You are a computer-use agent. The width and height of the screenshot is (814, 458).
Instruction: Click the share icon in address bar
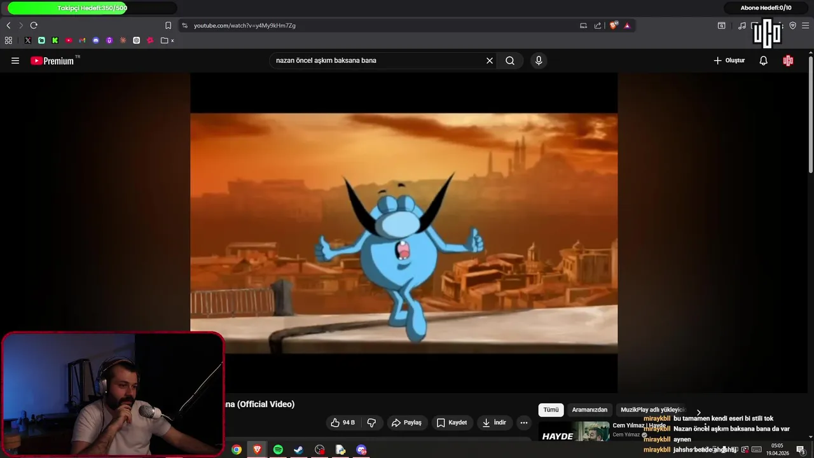pyautogui.click(x=598, y=25)
